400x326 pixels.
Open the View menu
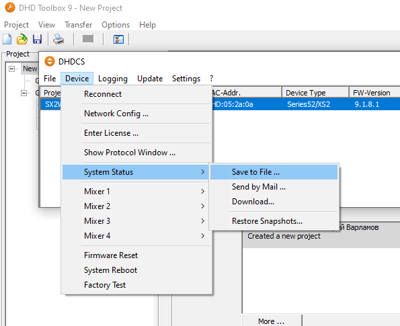click(x=46, y=25)
